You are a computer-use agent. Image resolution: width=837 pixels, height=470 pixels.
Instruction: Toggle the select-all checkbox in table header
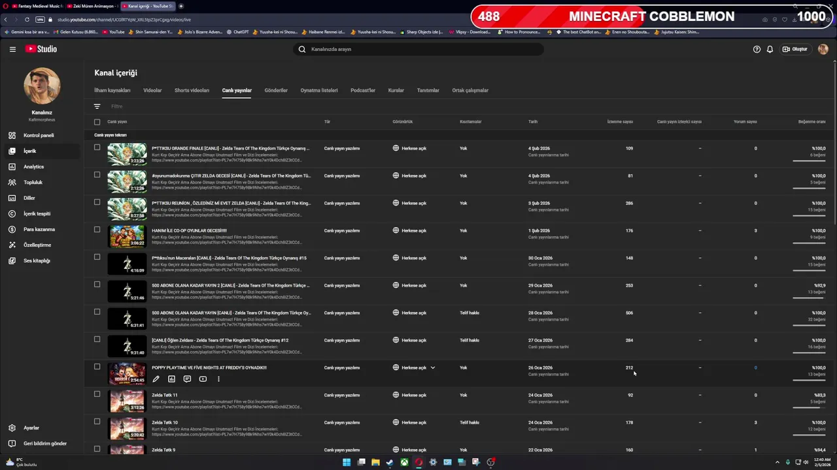coord(97,121)
